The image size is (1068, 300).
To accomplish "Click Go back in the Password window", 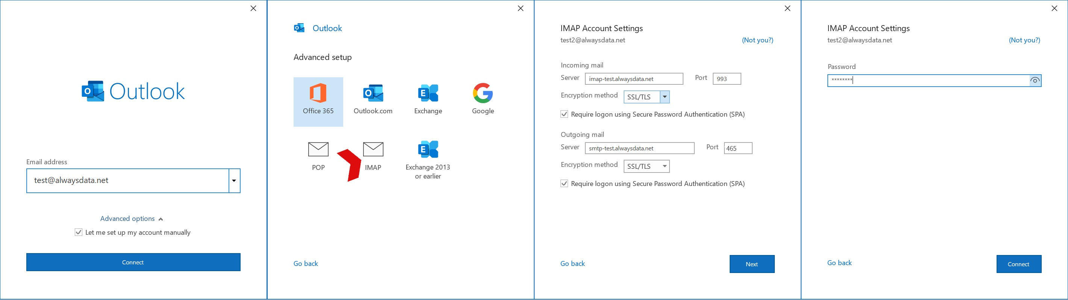I will [x=839, y=263].
